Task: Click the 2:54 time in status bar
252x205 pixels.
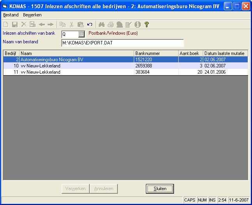Action: pyautogui.click(x=222, y=200)
